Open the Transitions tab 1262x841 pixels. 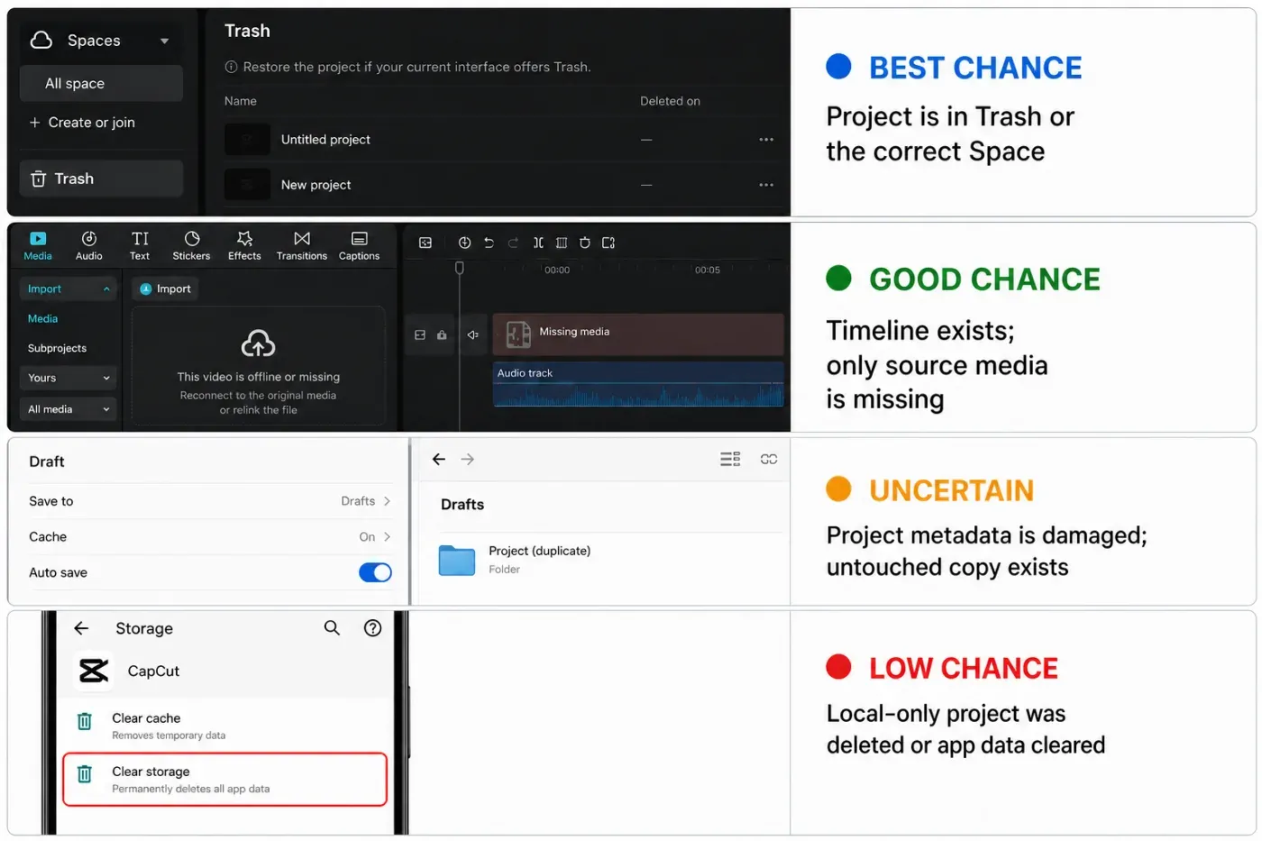point(302,245)
